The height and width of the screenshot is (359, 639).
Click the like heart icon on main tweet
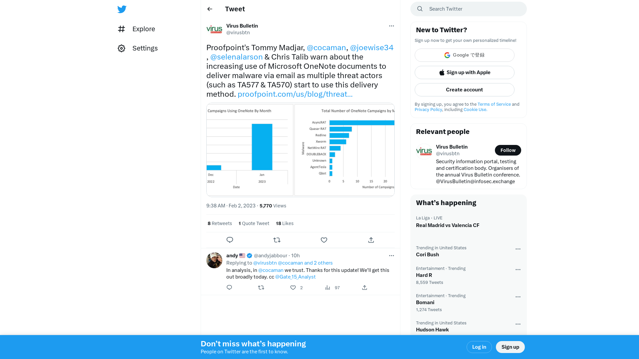tap(324, 240)
